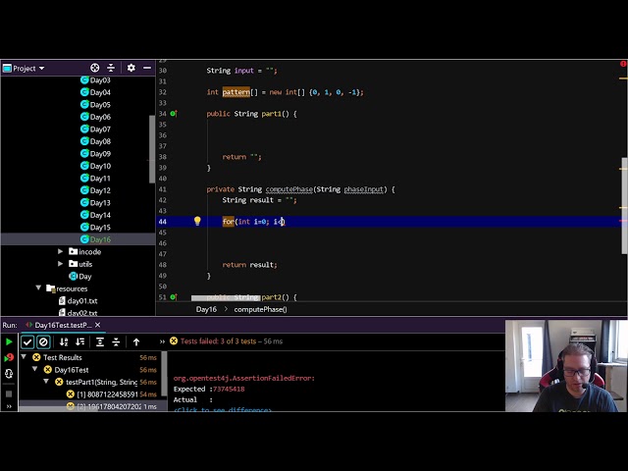
Task: Click the abstract Day class icon
Action: (73, 277)
